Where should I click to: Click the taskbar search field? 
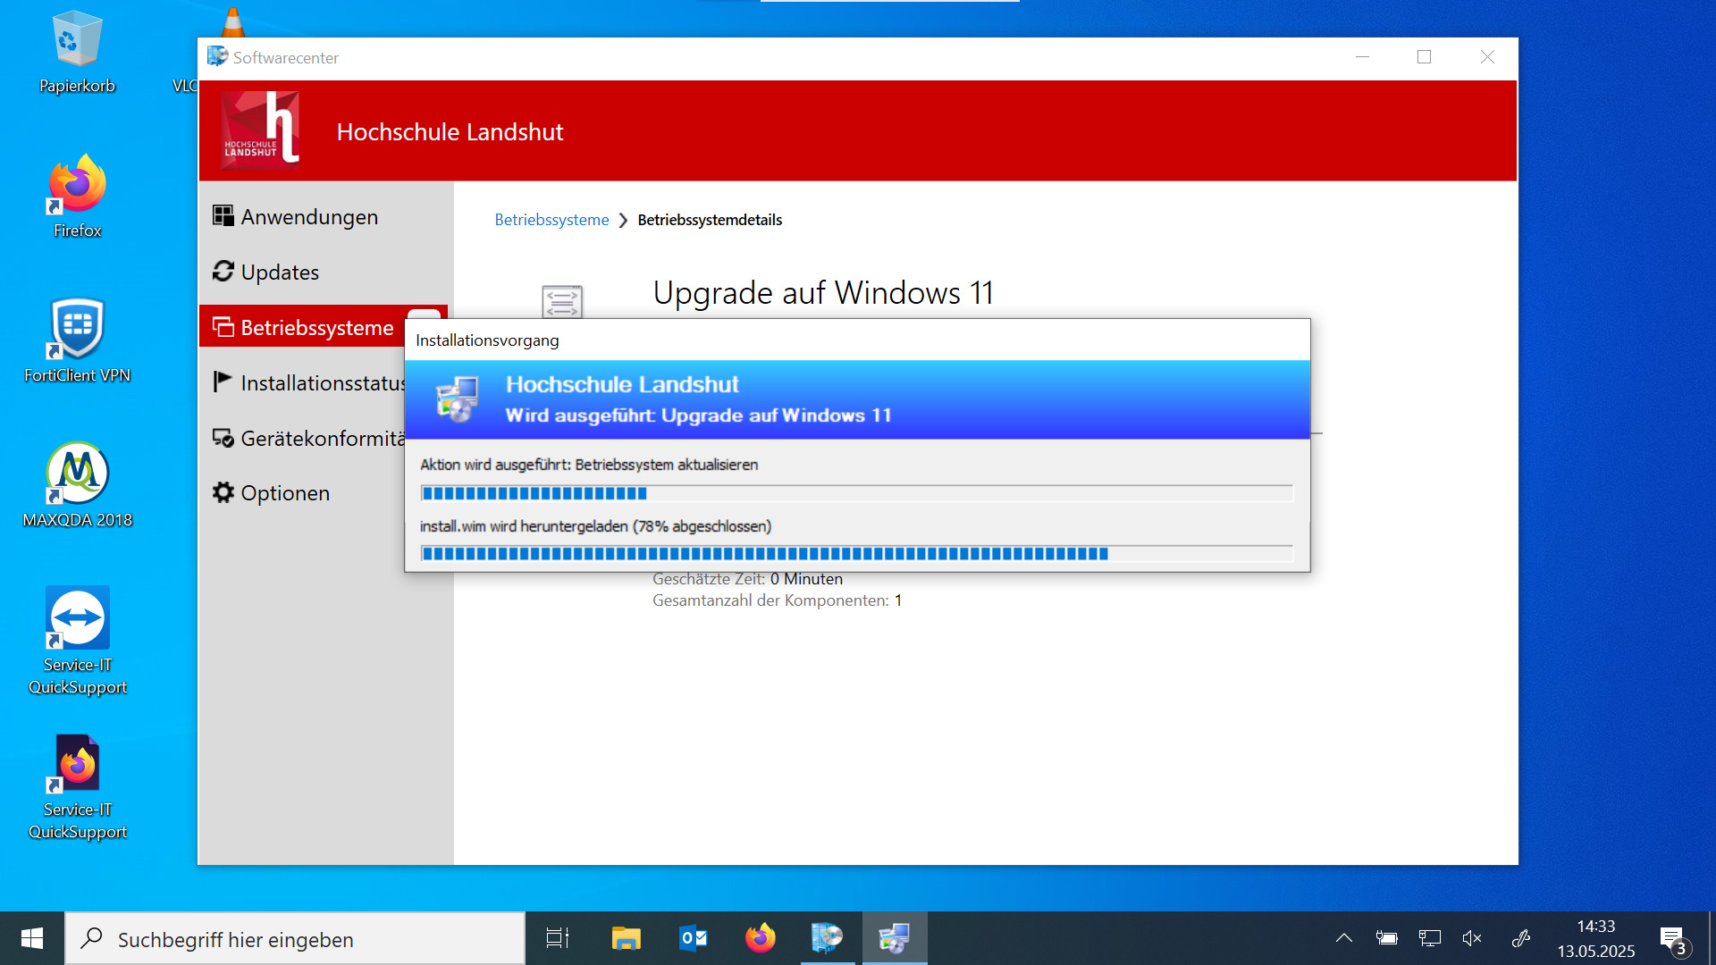(x=295, y=938)
